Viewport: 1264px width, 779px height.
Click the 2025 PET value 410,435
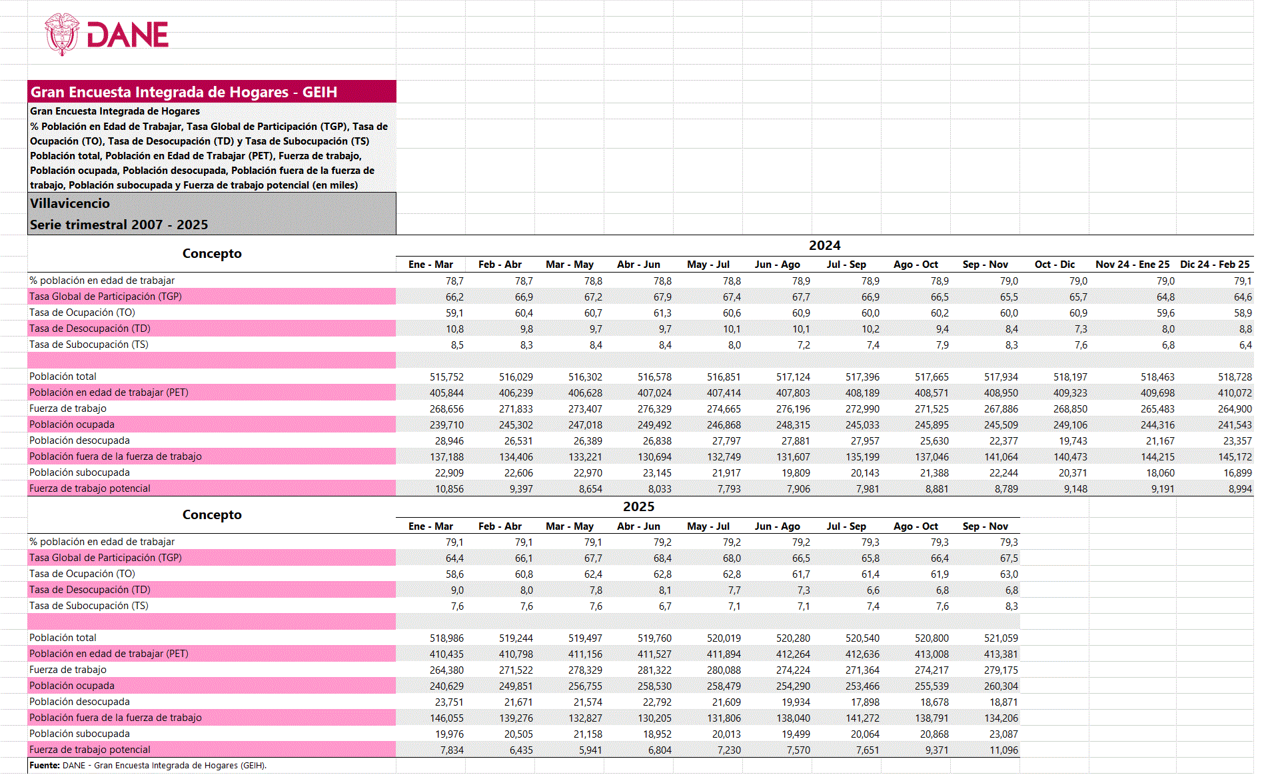(x=446, y=654)
